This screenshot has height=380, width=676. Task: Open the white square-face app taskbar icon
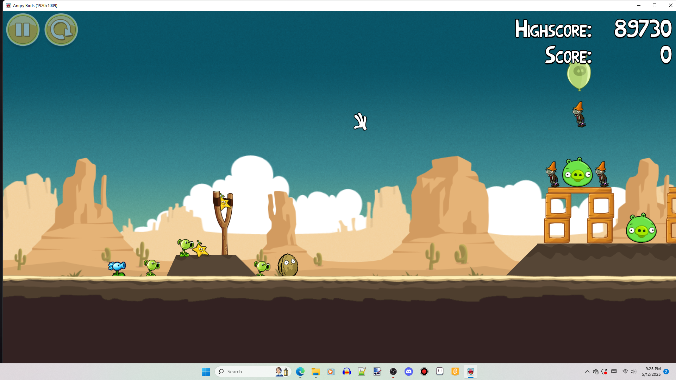[439, 372]
